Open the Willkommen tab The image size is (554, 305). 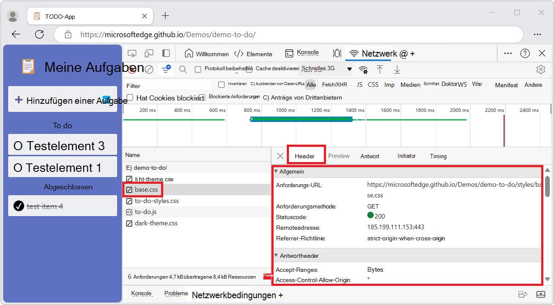click(x=207, y=54)
